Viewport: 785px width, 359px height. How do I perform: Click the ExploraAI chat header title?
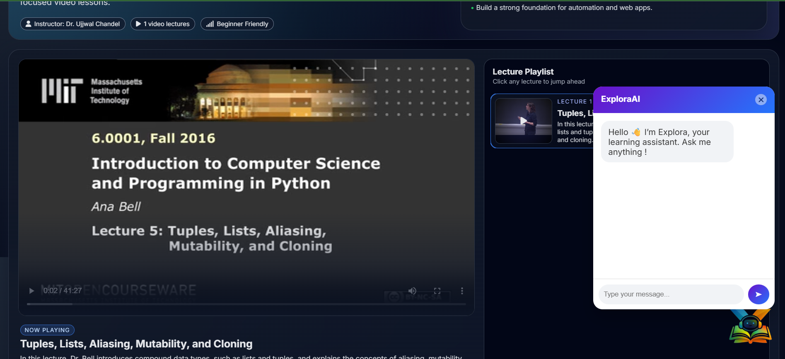pos(620,99)
